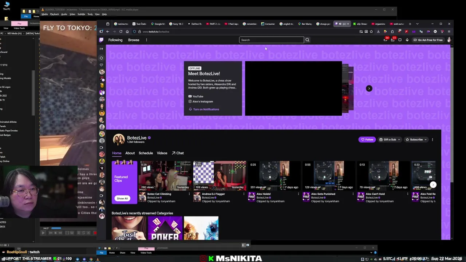Screen dimensions: 466x262
Task: Open options for Alex Gets Punished clip
Action: click(x=353, y=194)
